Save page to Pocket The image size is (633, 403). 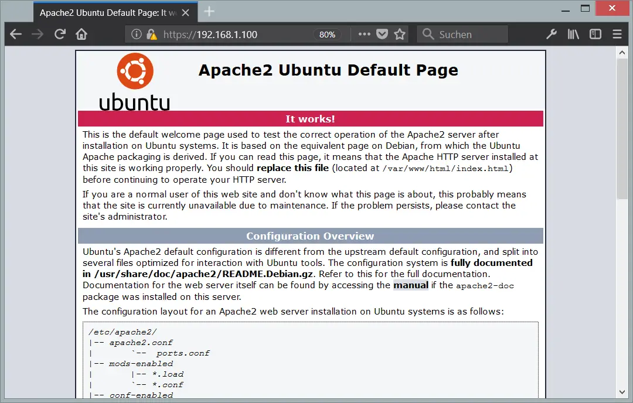[382, 35]
